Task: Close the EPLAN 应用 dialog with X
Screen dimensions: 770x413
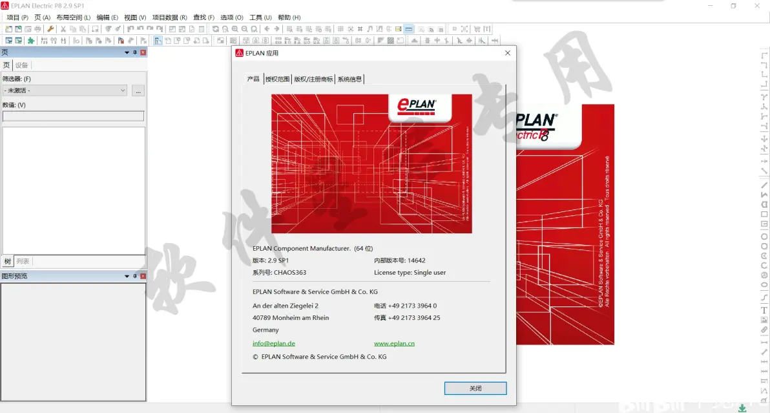Action: tap(508, 53)
